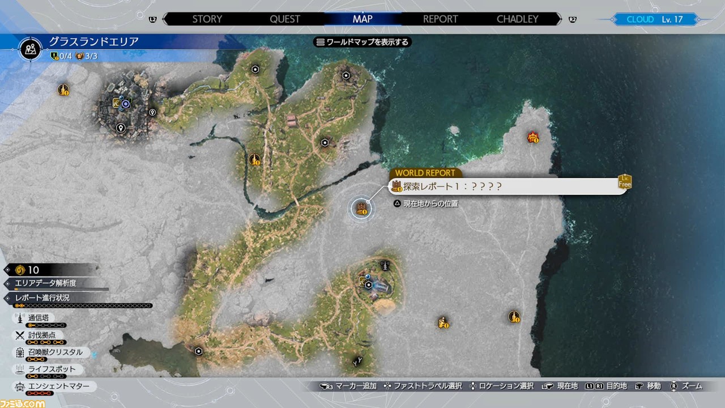Click the ワールドマップを表示する button
This screenshot has height=408, width=725.
(x=362, y=42)
